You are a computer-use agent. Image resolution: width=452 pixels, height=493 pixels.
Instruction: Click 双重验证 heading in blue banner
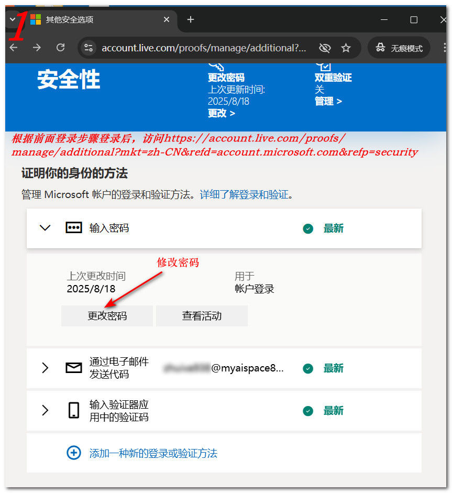pyautogui.click(x=333, y=78)
